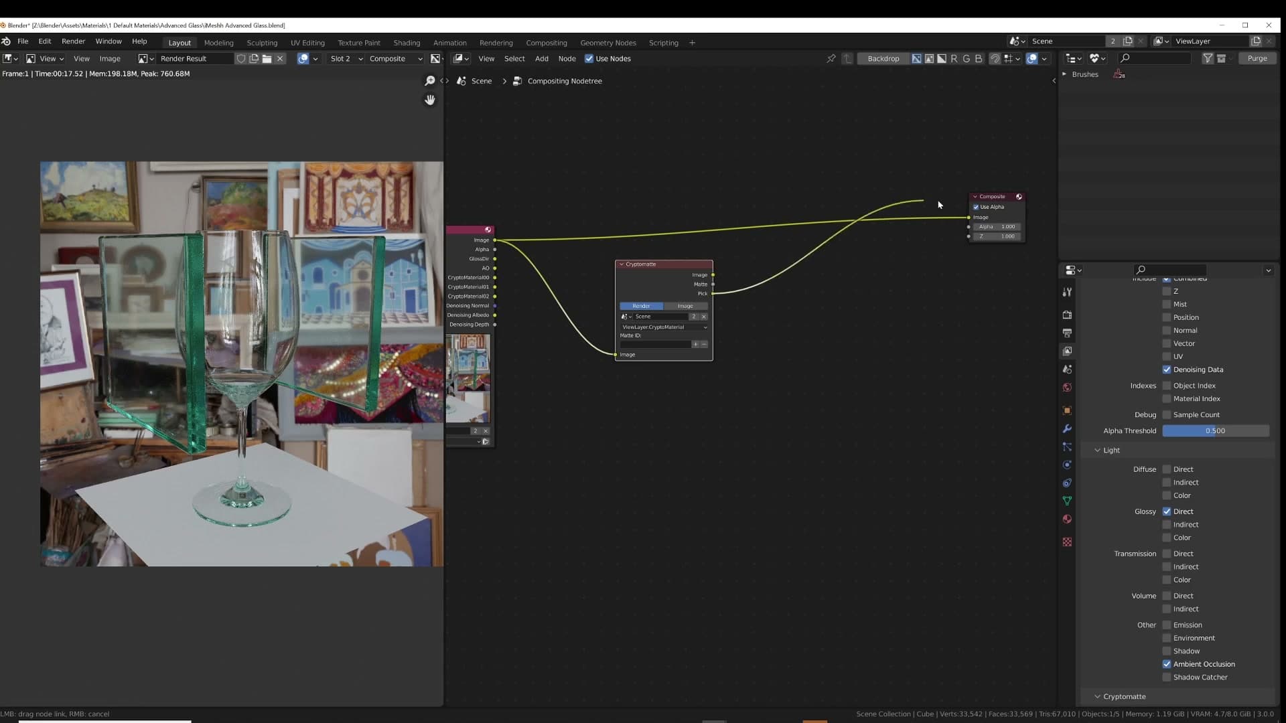The image size is (1286, 723).
Task: Click the outliner filter funnel icon
Action: click(x=1208, y=59)
